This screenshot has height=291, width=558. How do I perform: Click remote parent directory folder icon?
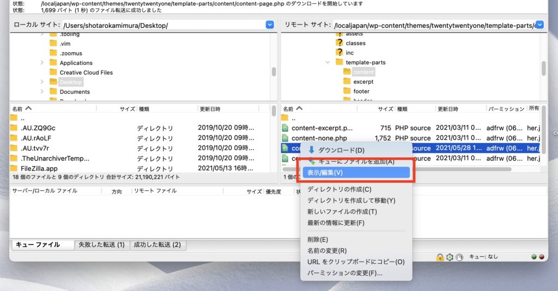285,118
